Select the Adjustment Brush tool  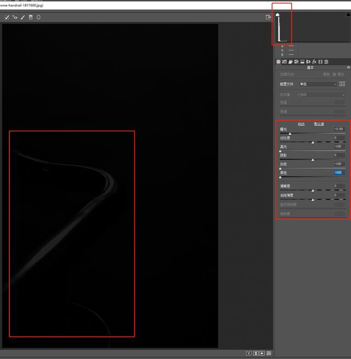(22, 17)
